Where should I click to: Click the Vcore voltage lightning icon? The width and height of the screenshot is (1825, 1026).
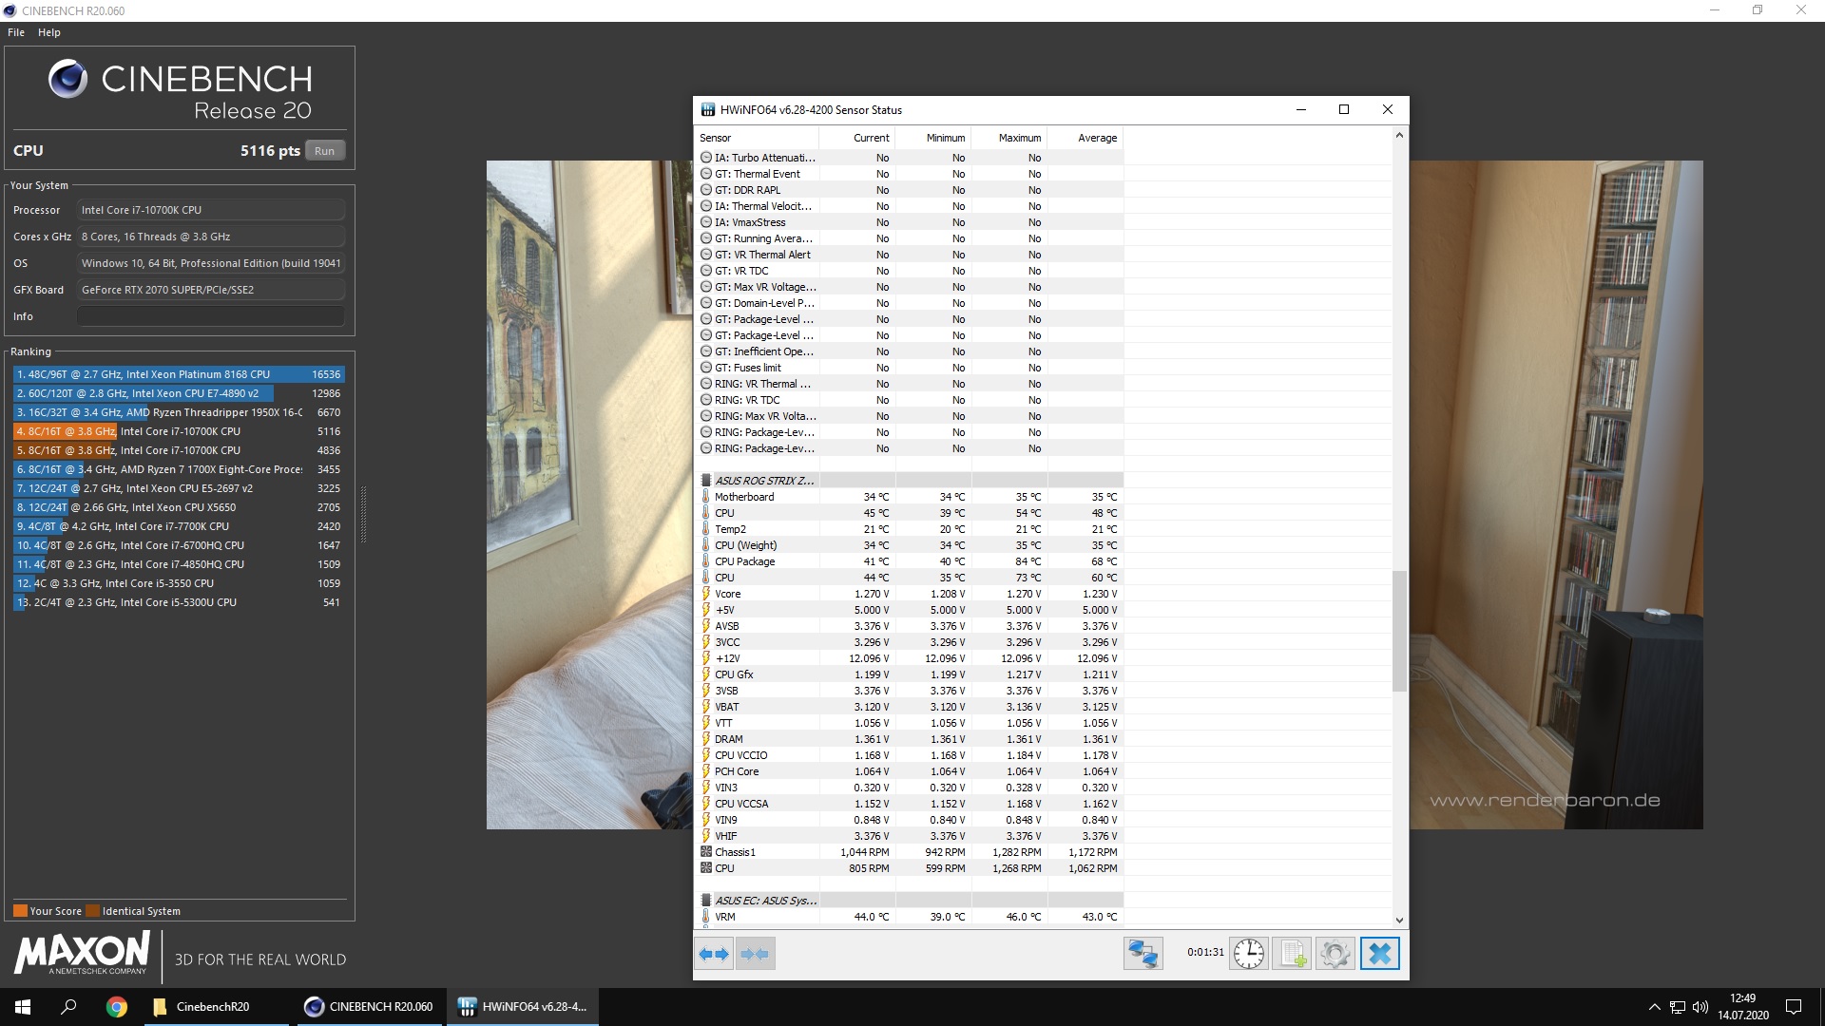coord(705,594)
